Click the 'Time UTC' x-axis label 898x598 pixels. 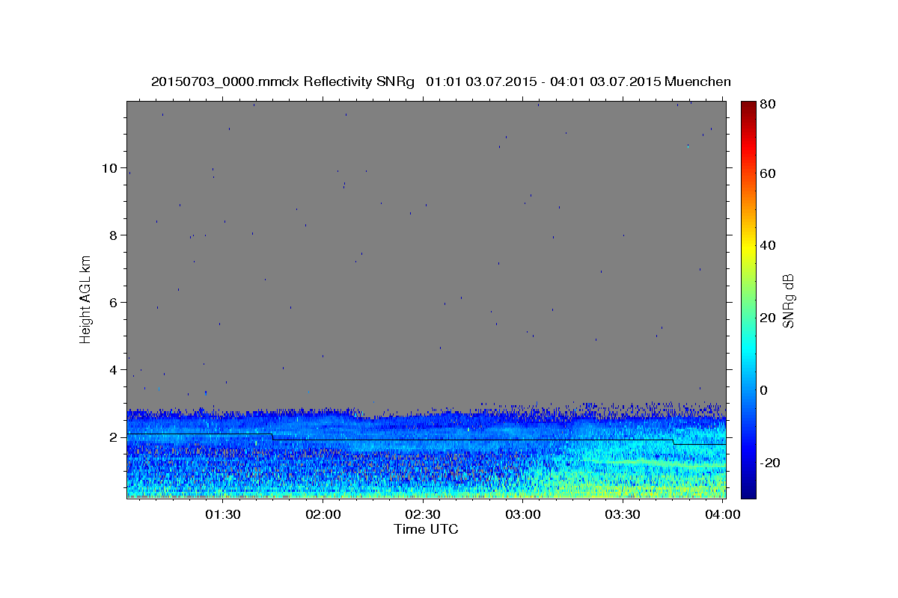[x=426, y=529]
